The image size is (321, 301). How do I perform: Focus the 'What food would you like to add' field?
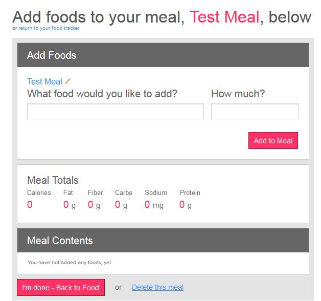116,111
